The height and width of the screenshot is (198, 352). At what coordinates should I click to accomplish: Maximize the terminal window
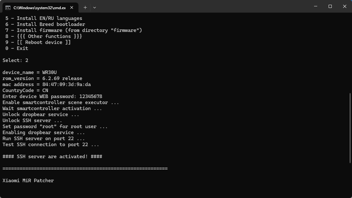(x=330, y=6)
